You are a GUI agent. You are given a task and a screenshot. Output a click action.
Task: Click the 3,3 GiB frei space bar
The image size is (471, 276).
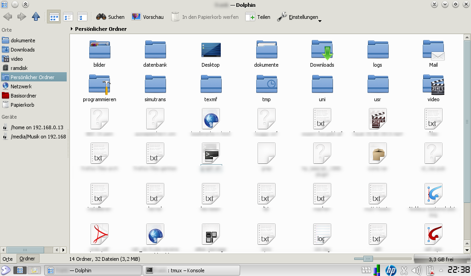click(x=441, y=259)
